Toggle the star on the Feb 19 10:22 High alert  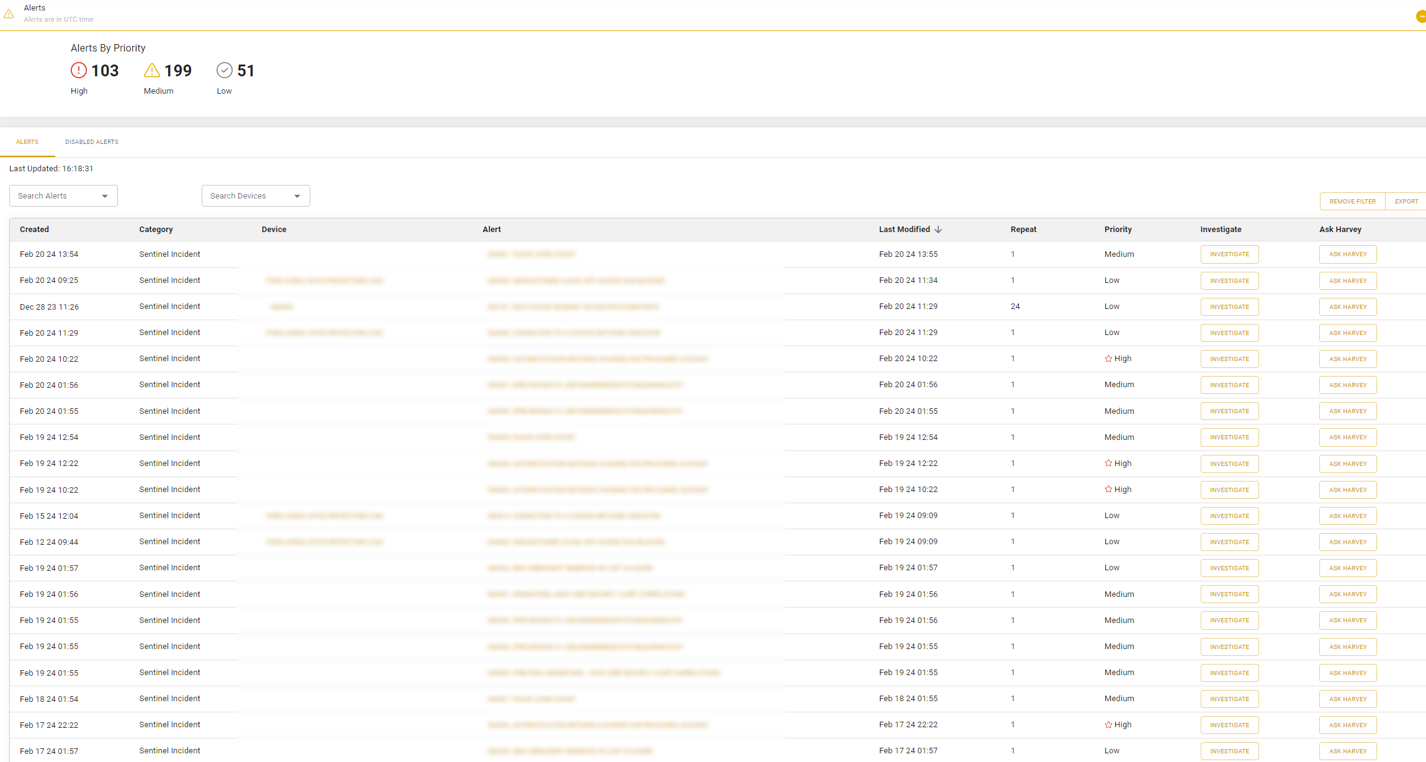(1109, 489)
